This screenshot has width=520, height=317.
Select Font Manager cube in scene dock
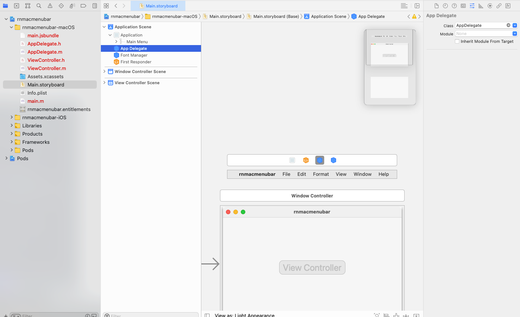click(x=334, y=160)
